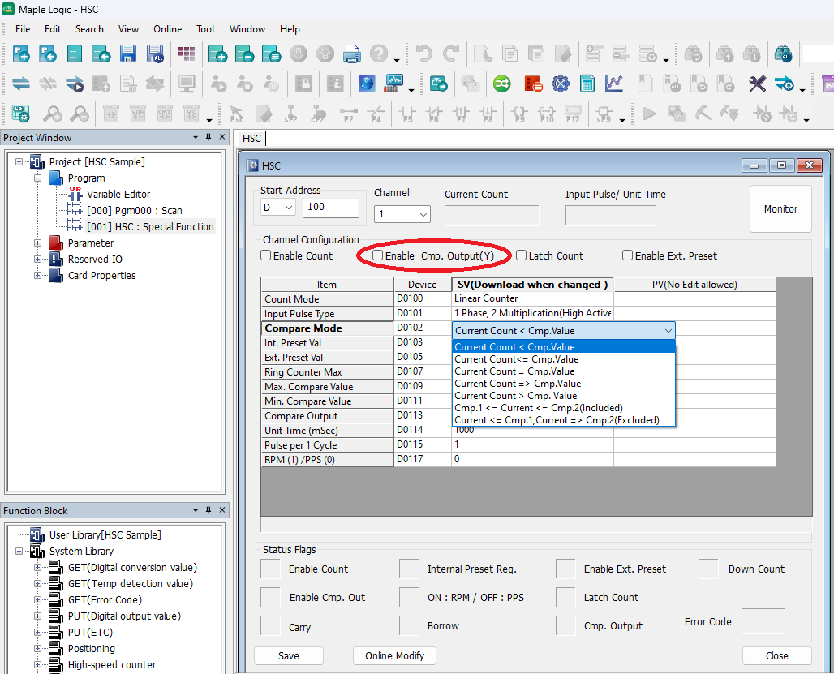Click the Save All floppy disk icon
This screenshot has width=834, height=674.
[155, 54]
